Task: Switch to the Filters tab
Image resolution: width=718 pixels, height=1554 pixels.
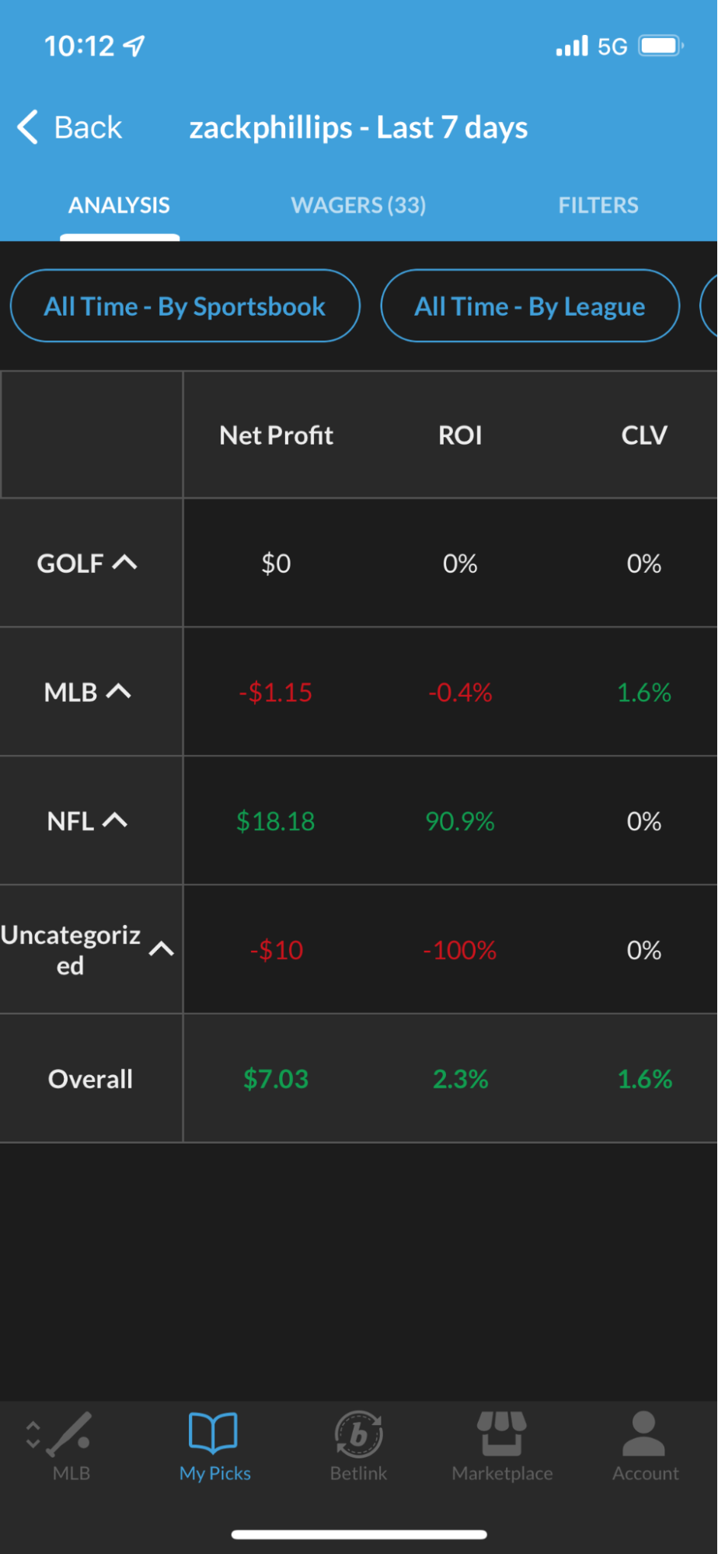Action: coord(598,205)
